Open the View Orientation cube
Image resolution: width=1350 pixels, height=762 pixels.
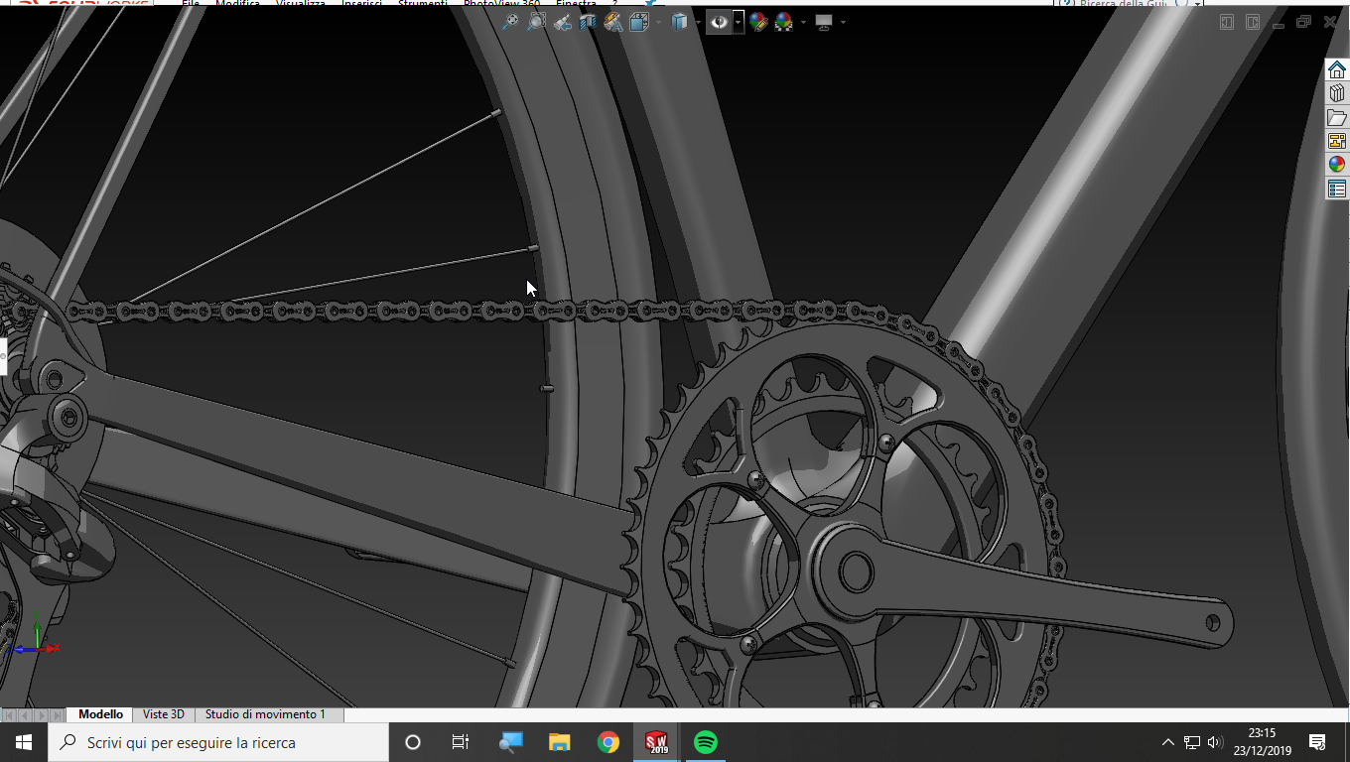coord(638,22)
